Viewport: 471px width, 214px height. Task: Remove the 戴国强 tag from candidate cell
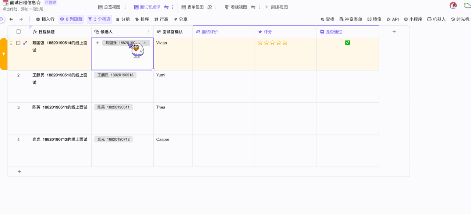point(144,43)
